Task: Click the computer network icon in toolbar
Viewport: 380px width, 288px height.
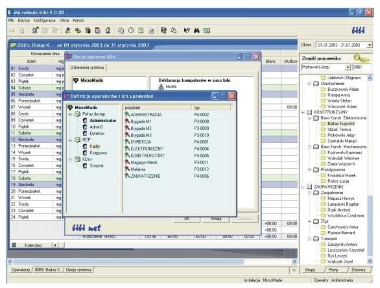Action: click(x=163, y=30)
